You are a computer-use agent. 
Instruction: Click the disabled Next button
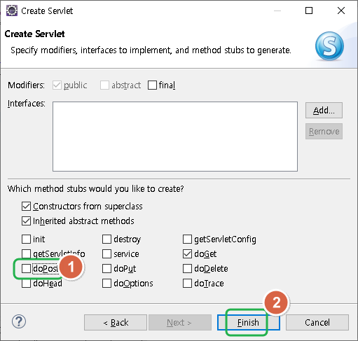click(x=180, y=323)
